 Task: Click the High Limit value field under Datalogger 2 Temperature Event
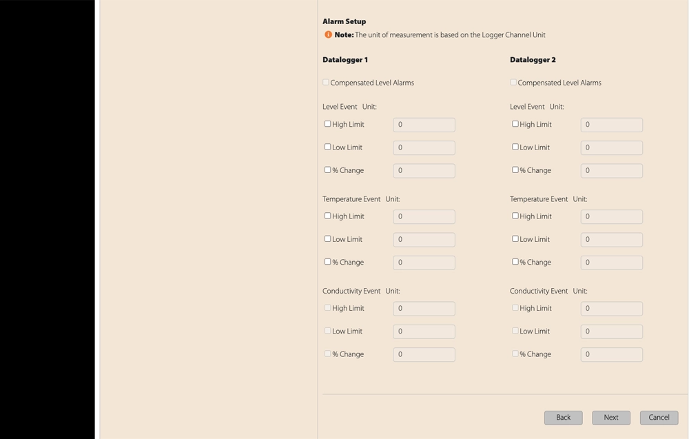click(x=611, y=216)
